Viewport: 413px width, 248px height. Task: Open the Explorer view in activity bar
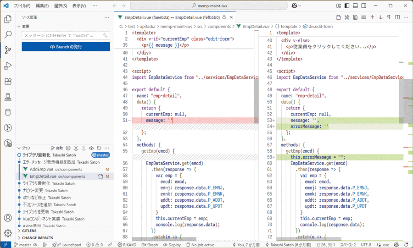8,19
